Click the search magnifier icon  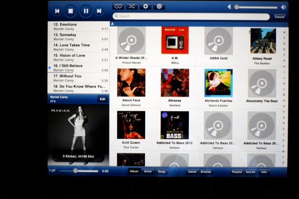tap(116, 16)
